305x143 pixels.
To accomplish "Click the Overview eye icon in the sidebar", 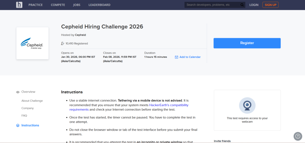I will [18, 92].
